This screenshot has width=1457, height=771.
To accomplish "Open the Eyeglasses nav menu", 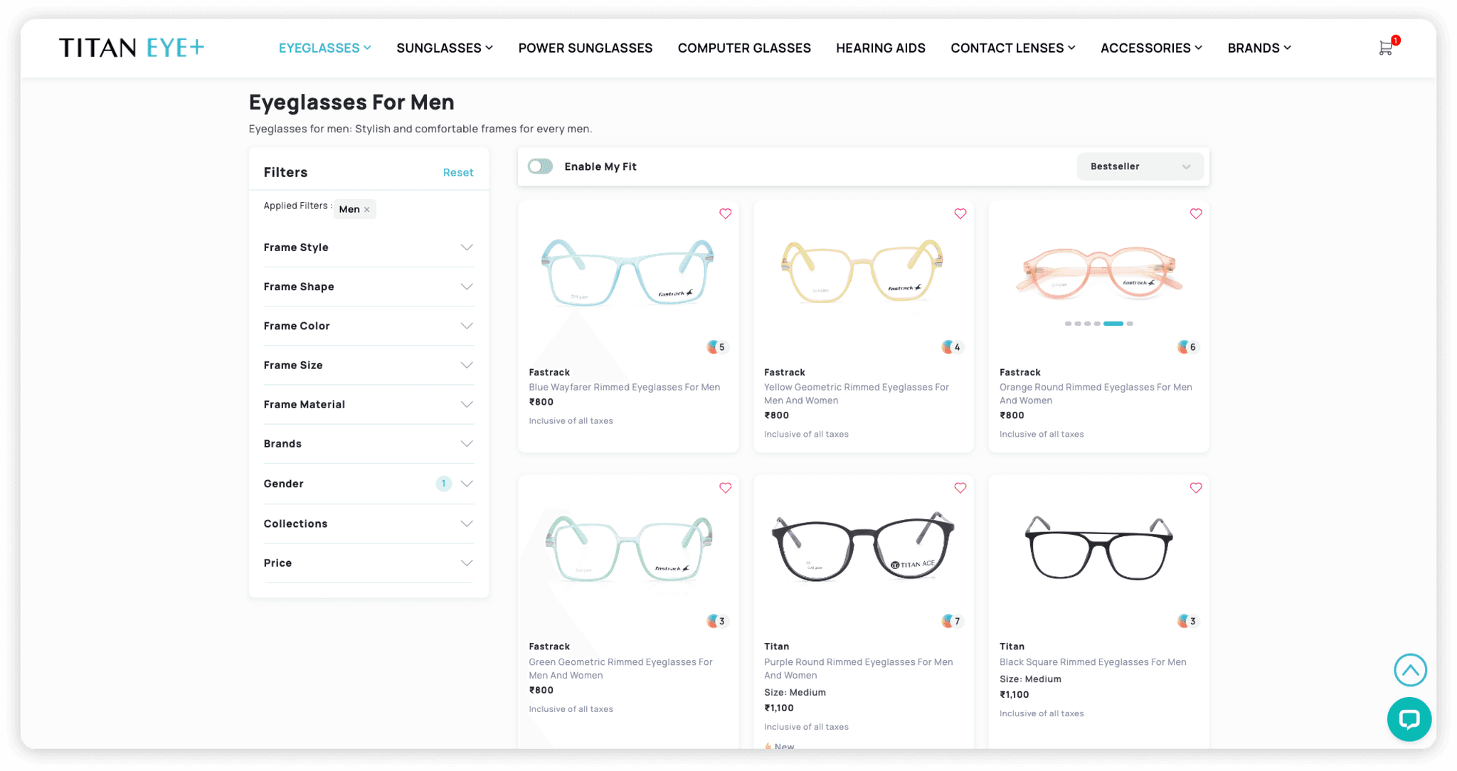I will 324,48.
